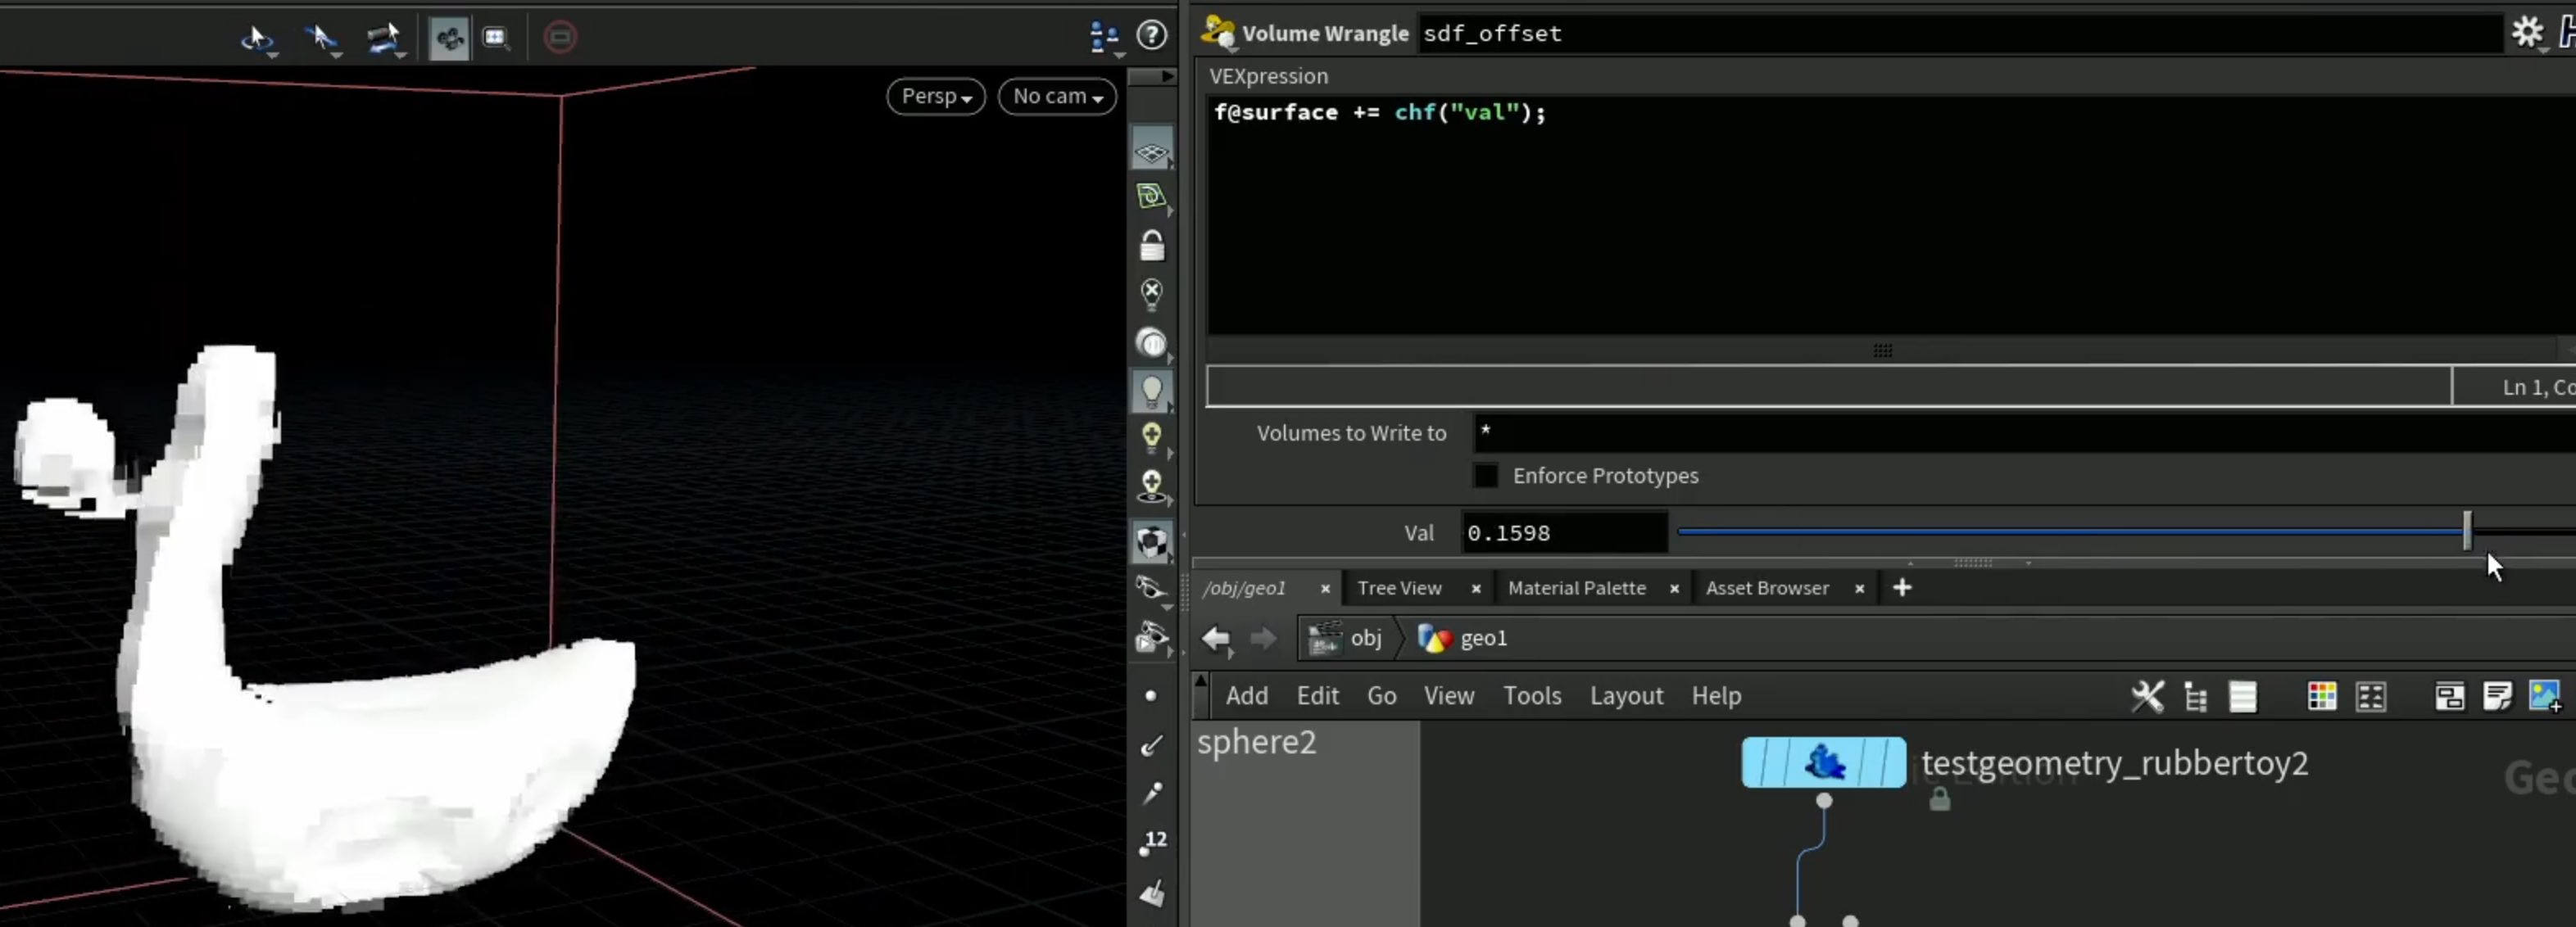This screenshot has width=2576, height=927.
Task: Click the primitive normals icon at bottom
Action: pyautogui.click(x=1152, y=893)
